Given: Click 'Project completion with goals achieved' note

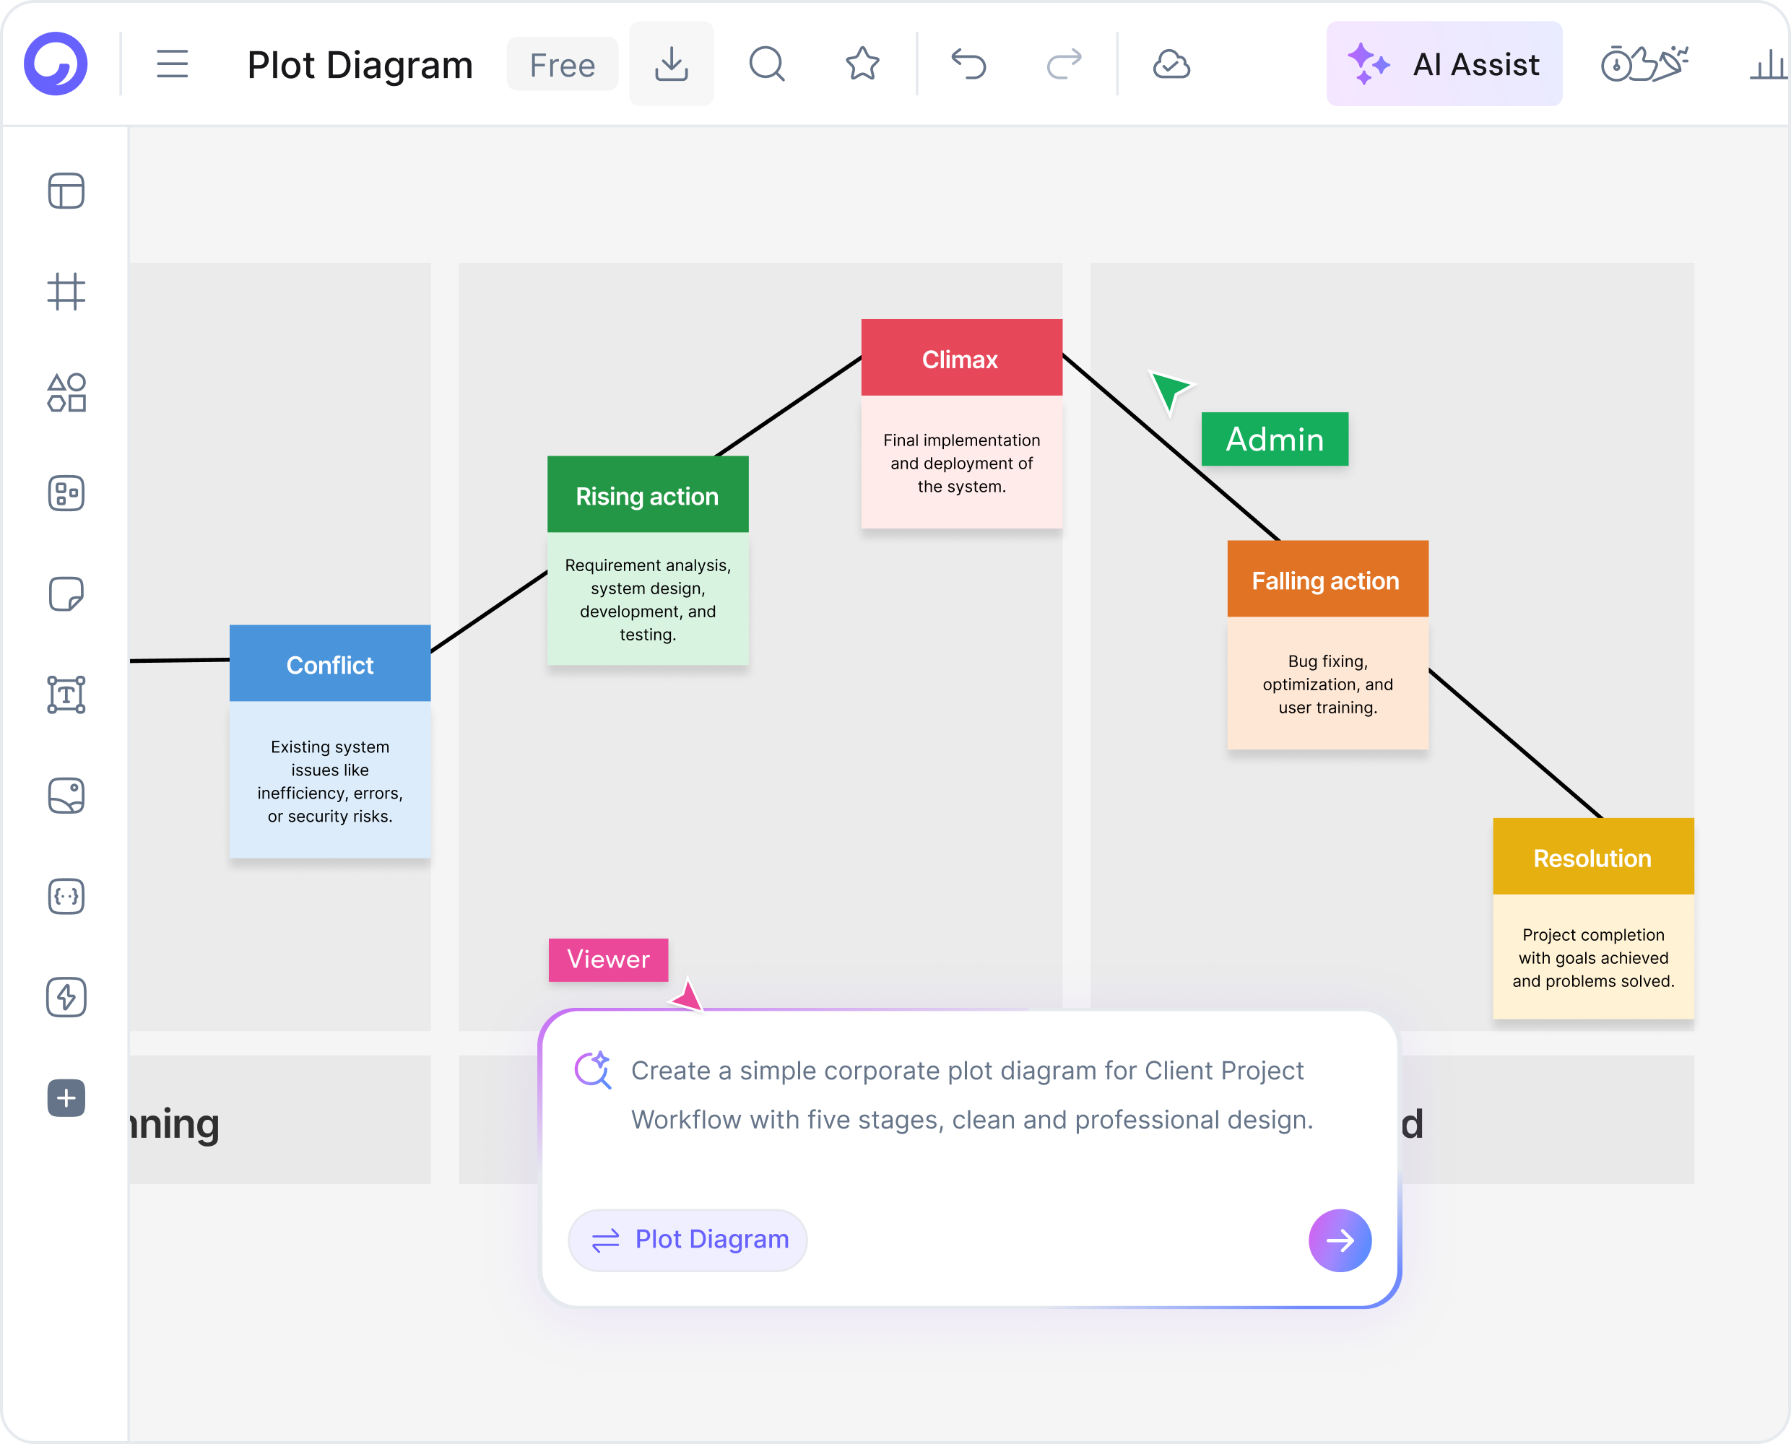Looking at the screenshot, I should [x=1593, y=958].
